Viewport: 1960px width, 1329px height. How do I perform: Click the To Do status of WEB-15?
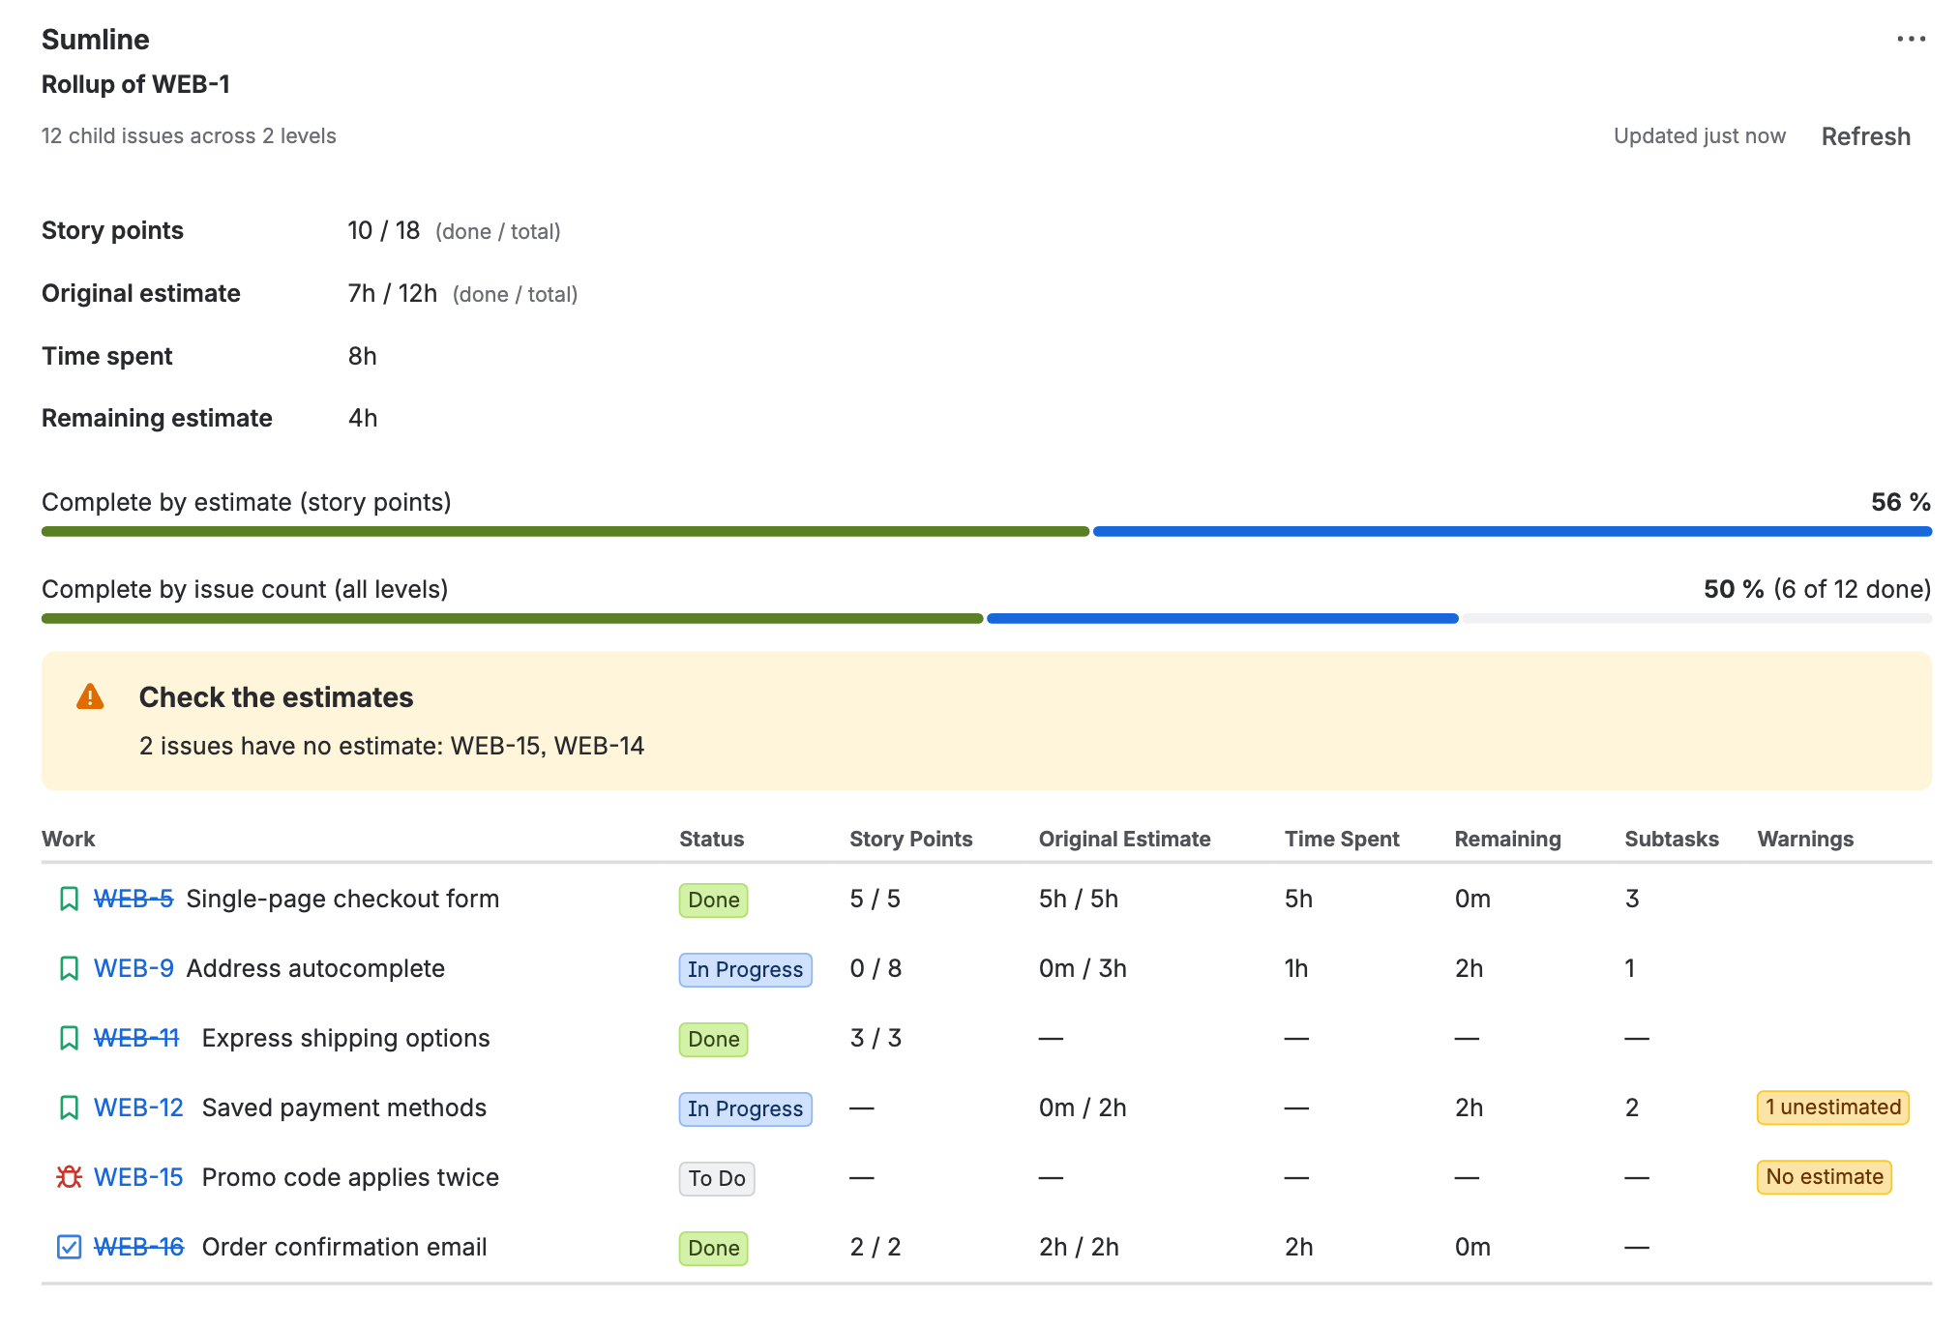(x=717, y=1178)
